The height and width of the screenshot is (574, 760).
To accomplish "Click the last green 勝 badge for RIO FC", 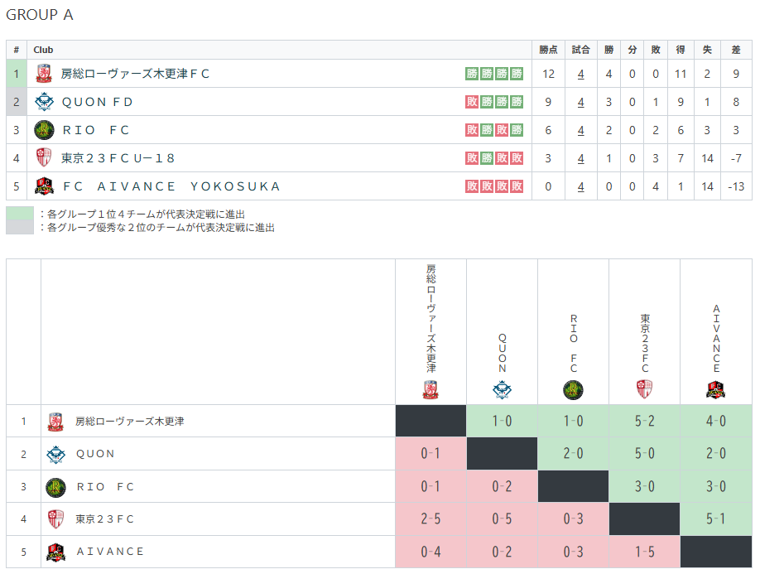I will tap(517, 130).
